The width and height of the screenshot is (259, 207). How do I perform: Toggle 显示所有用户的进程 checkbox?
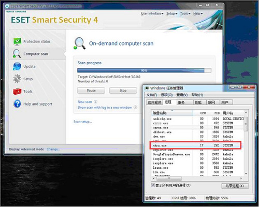tap(153, 185)
